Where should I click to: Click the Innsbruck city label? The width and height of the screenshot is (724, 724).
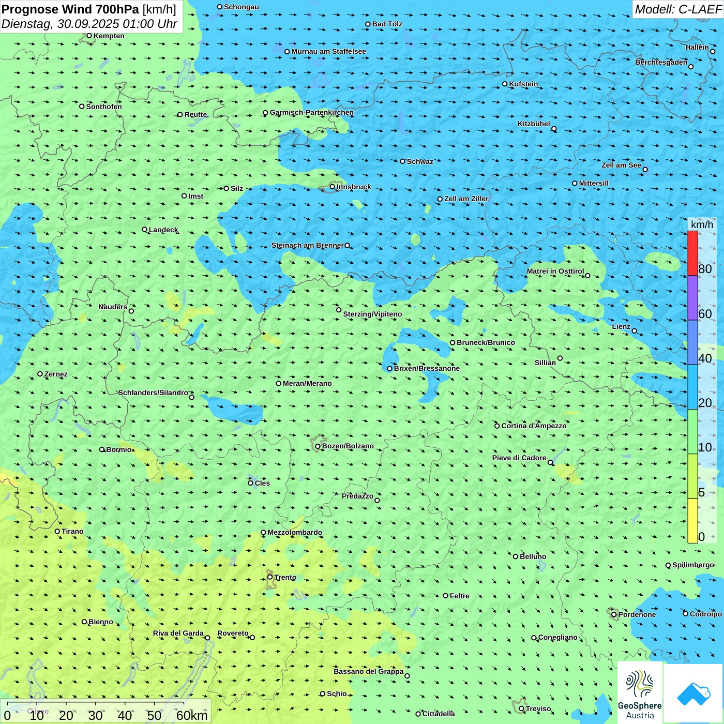(354, 187)
